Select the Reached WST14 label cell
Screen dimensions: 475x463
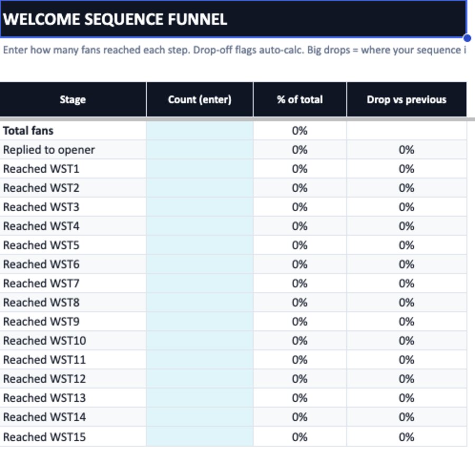[73, 417]
